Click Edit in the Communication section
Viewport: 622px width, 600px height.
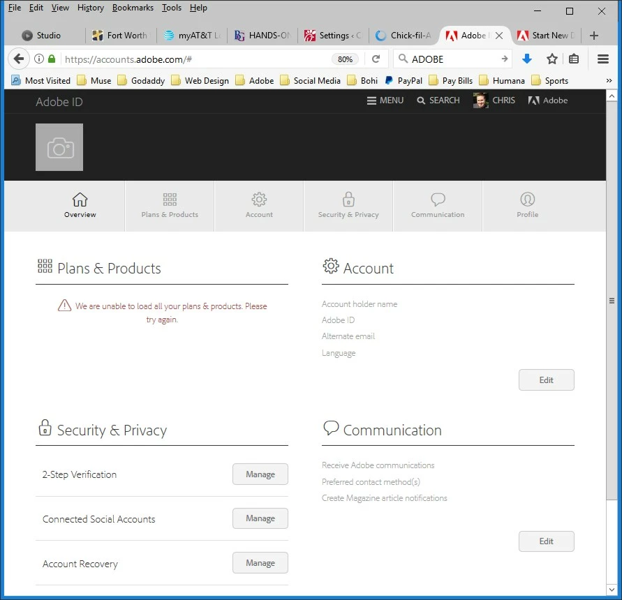coord(546,541)
